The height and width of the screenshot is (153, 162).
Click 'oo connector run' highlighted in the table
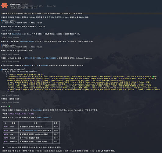[x=30, y=130]
